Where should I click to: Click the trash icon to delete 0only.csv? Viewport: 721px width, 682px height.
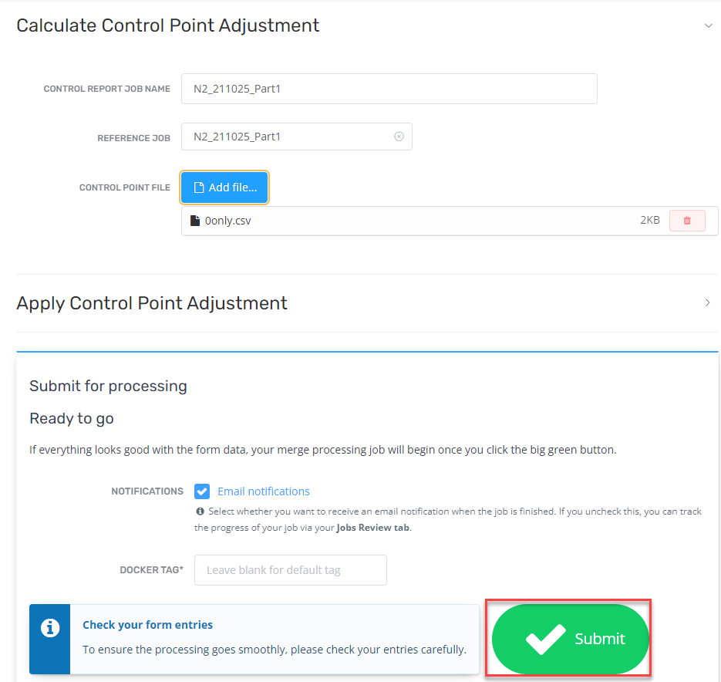tap(686, 220)
